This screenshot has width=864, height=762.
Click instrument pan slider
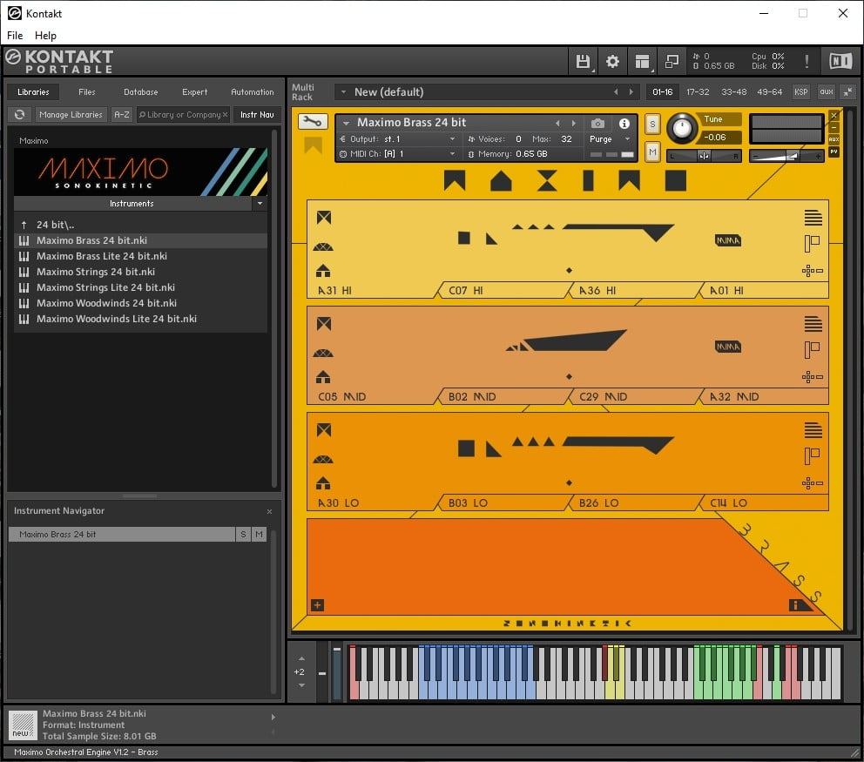704,156
